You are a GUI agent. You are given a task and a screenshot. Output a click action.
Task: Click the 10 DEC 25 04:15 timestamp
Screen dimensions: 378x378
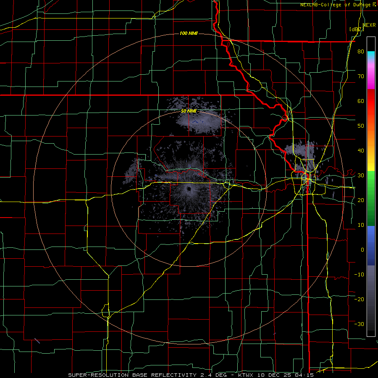tap(285, 375)
